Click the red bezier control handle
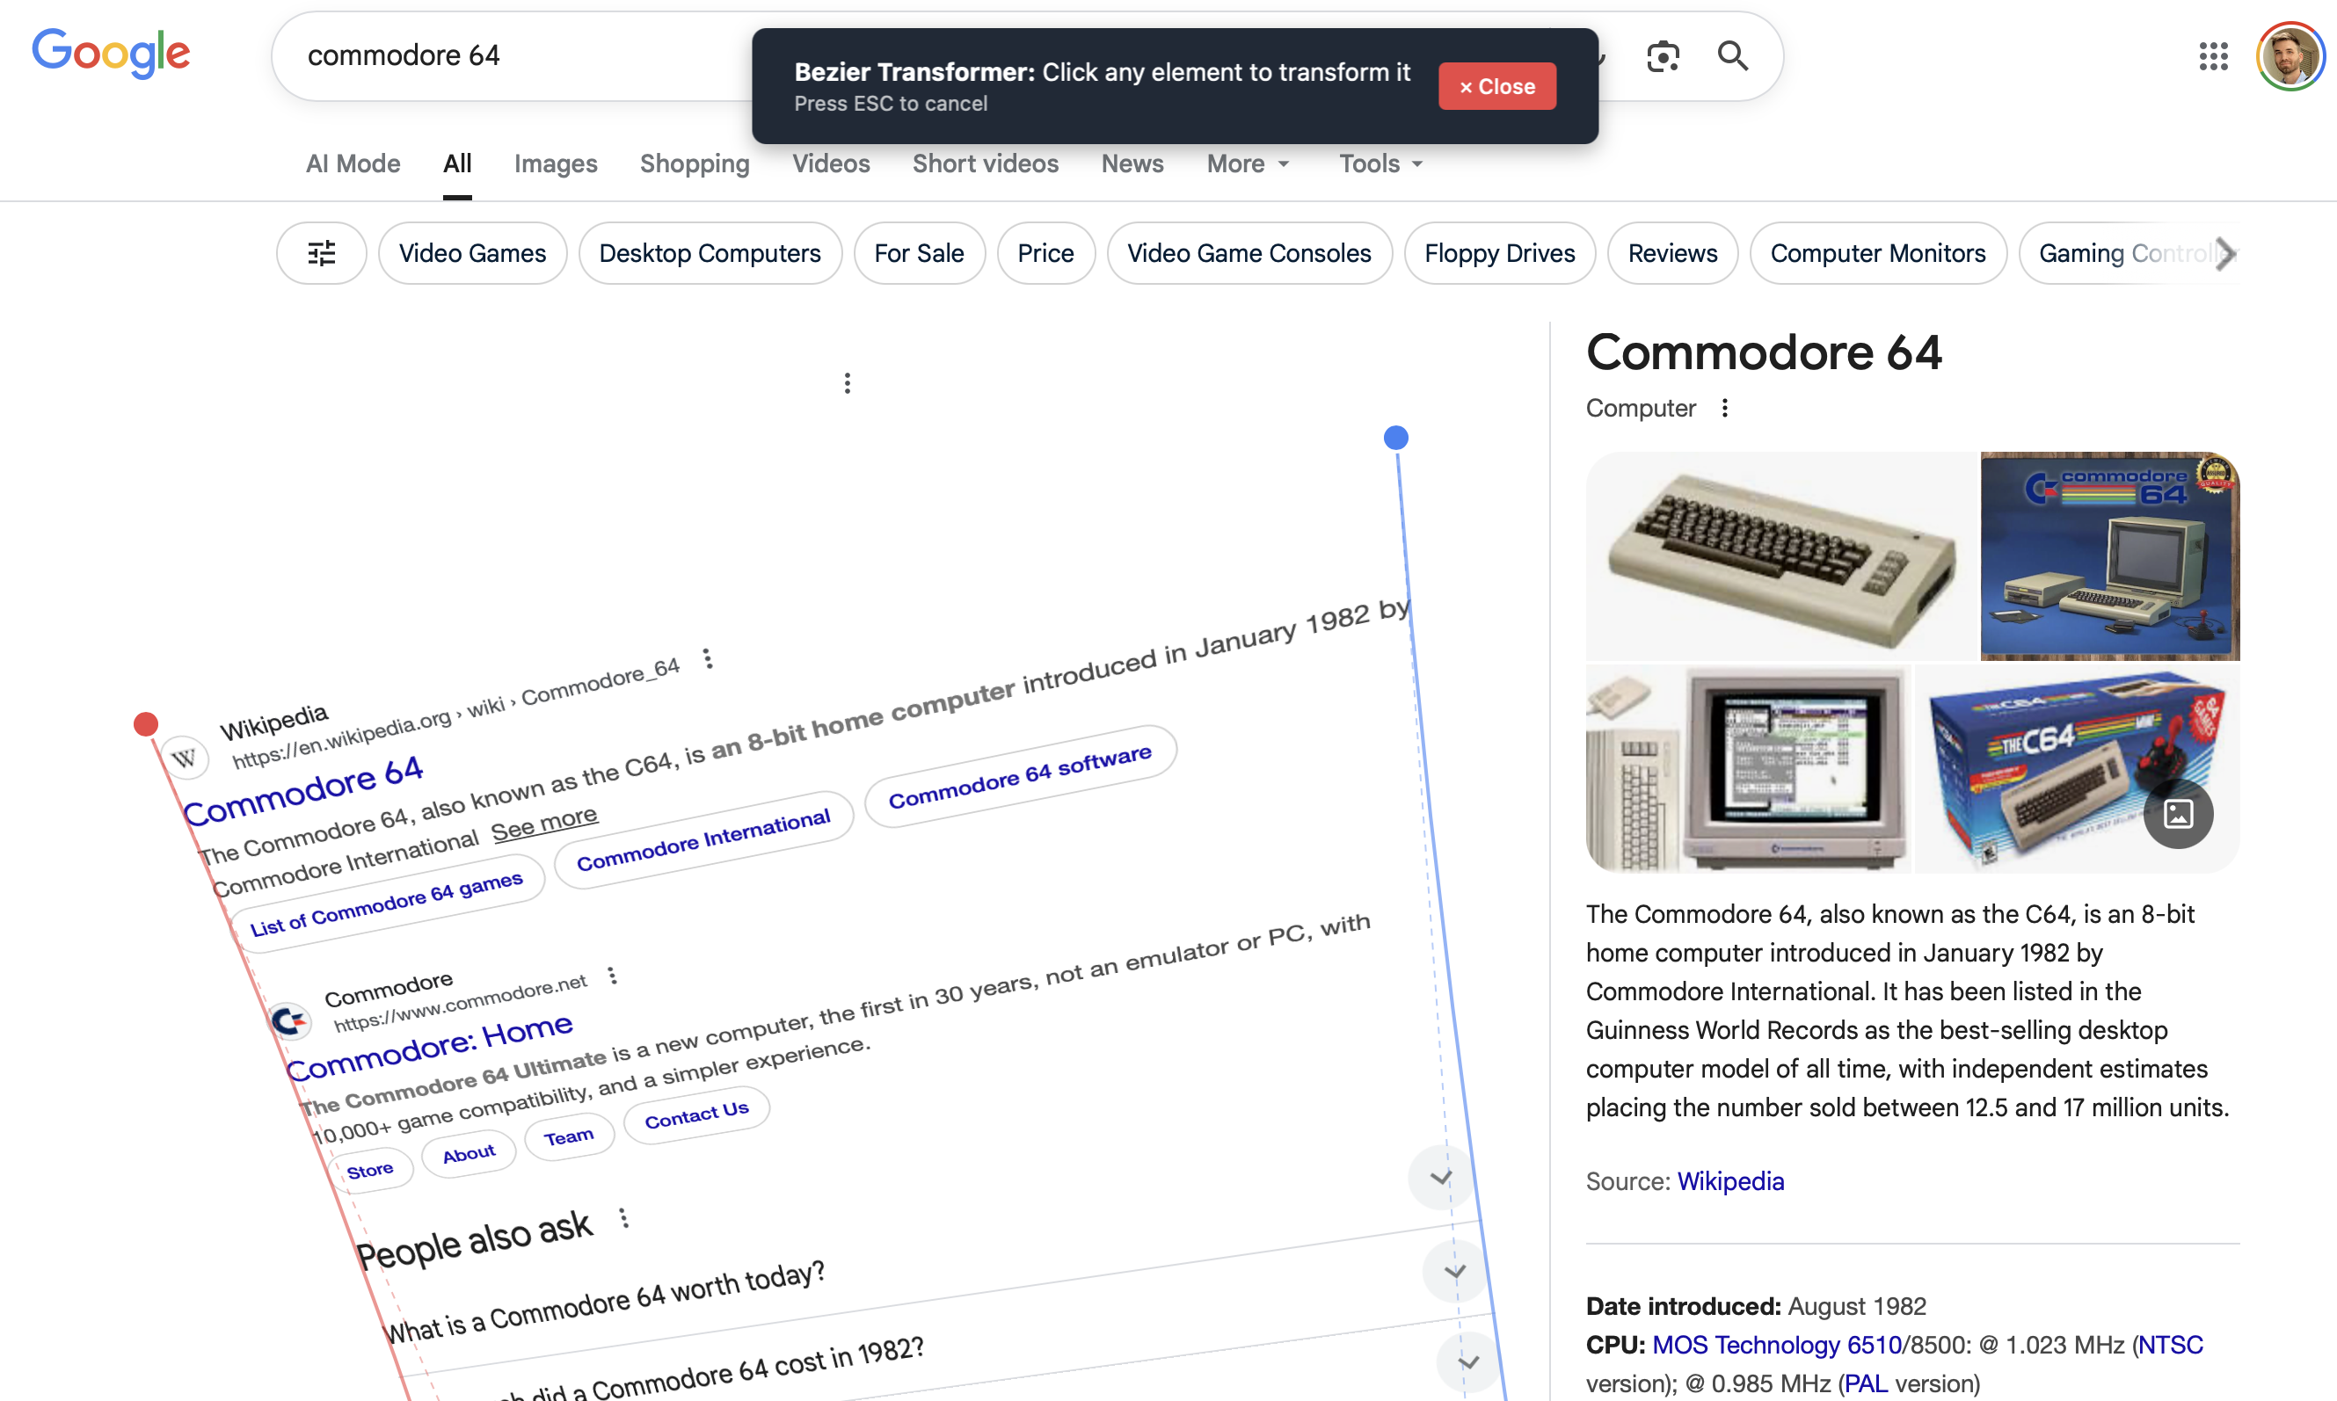This screenshot has width=2337, height=1401. (x=145, y=724)
